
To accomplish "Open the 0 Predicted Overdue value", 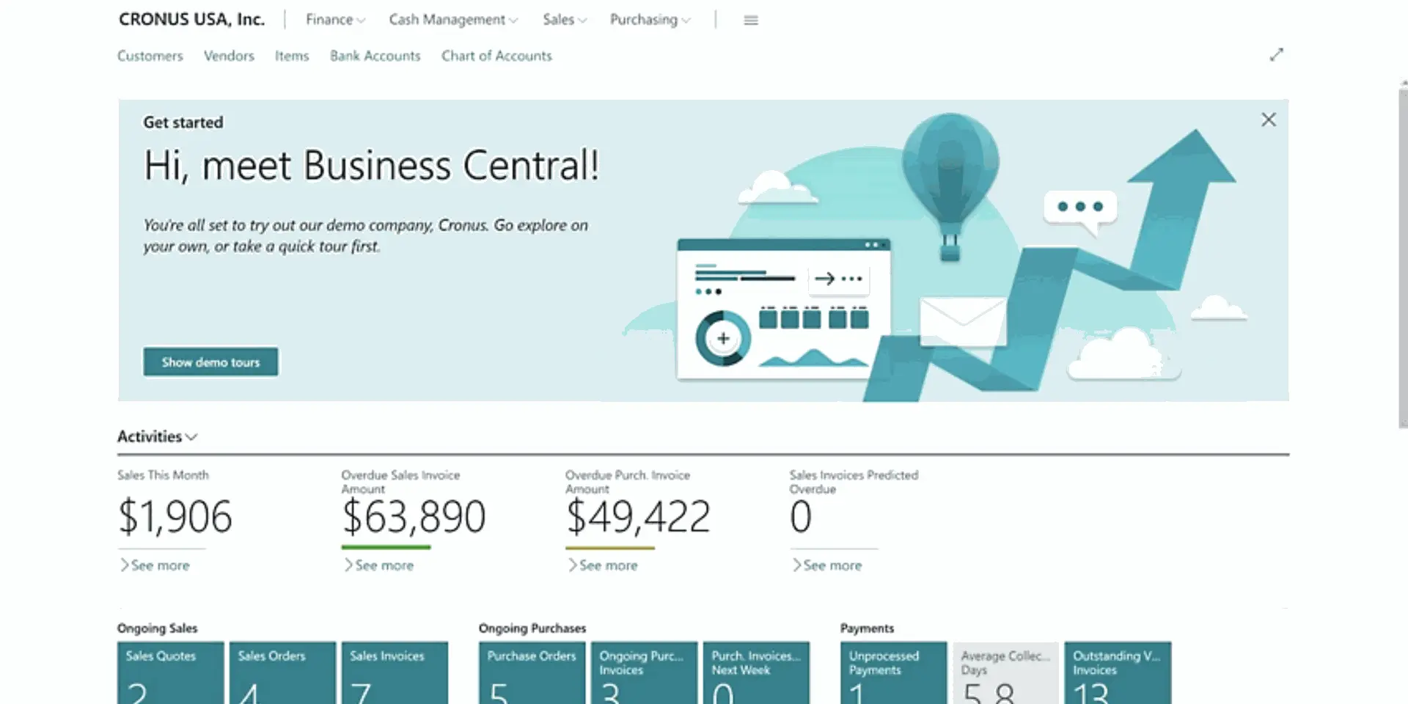I will pos(801,517).
